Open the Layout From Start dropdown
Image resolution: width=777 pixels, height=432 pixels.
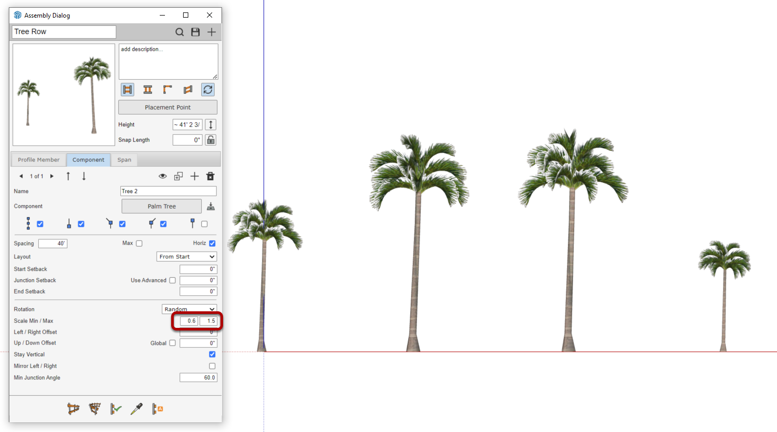(x=187, y=257)
